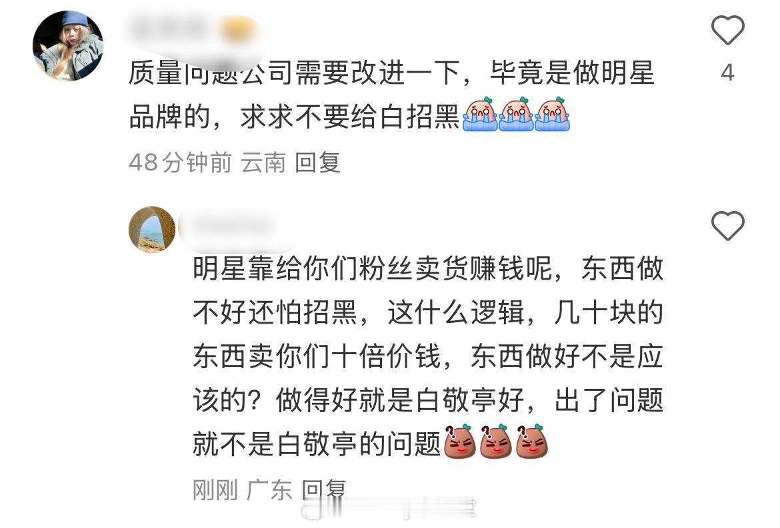
Task: Click the 广东 location label
Action: coord(269,490)
